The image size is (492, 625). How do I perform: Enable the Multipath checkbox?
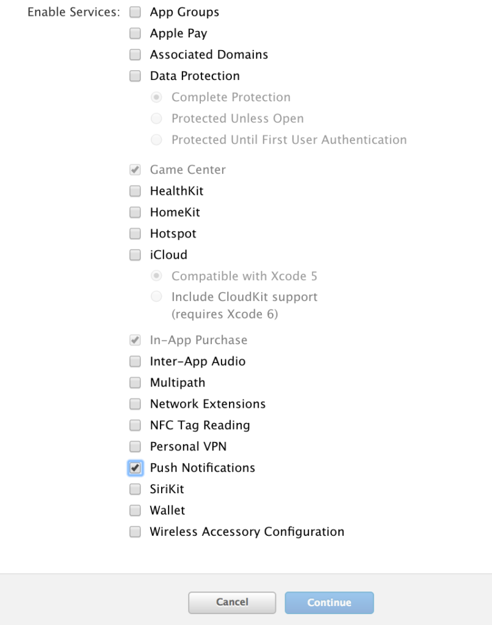(135, 383)
